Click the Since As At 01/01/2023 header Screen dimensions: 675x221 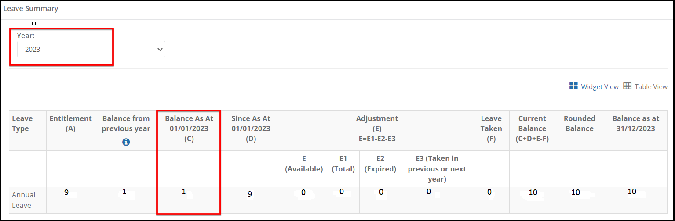click(x=251, y=128)
